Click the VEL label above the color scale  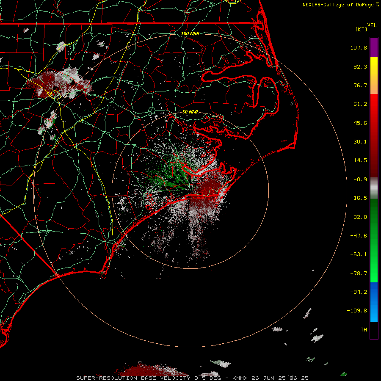coord(372,25)
